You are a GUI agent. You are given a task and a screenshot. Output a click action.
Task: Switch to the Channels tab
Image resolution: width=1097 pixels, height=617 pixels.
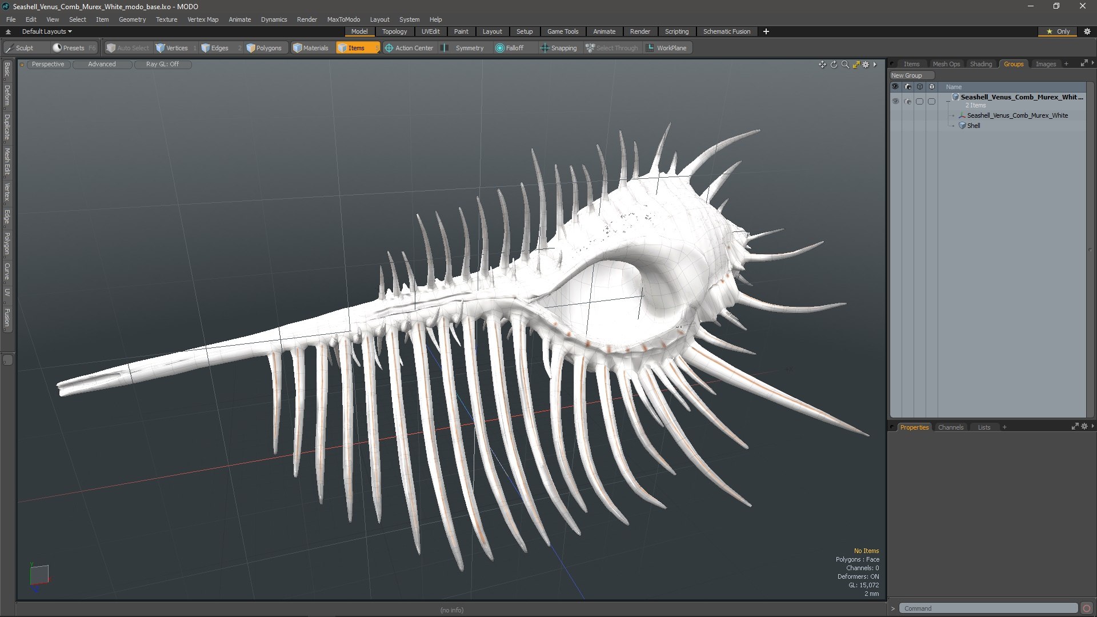coord(950,427)
